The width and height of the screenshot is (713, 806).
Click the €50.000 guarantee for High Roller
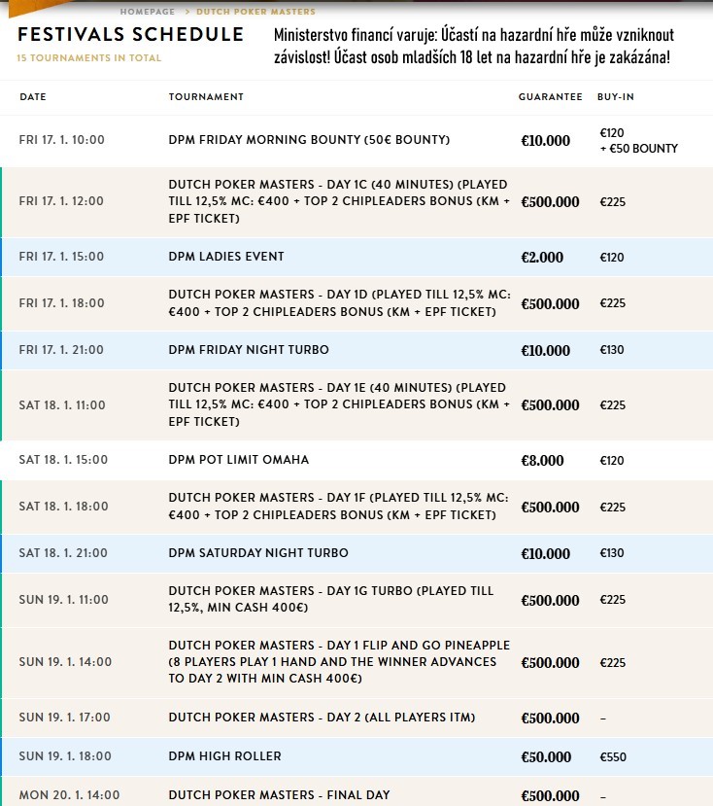click(546, 756)
